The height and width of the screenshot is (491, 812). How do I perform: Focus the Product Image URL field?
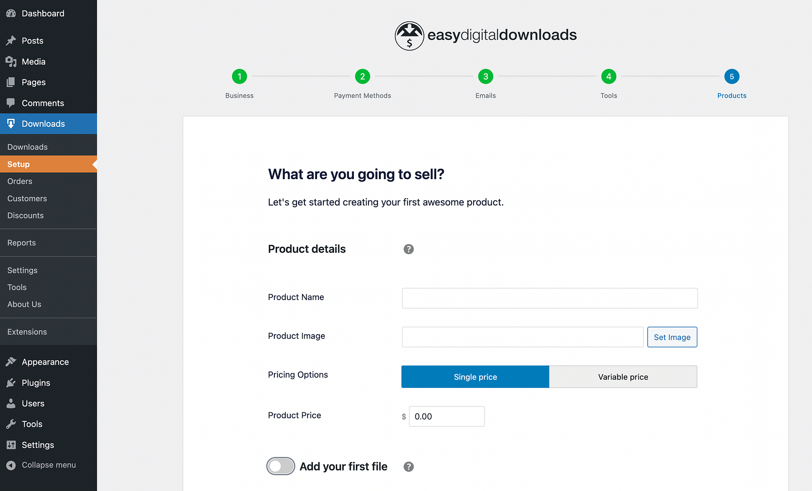coord(523,337)
